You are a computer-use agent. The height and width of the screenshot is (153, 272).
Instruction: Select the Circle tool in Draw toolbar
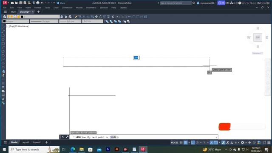pyautogui.click(x=3, y=40)
